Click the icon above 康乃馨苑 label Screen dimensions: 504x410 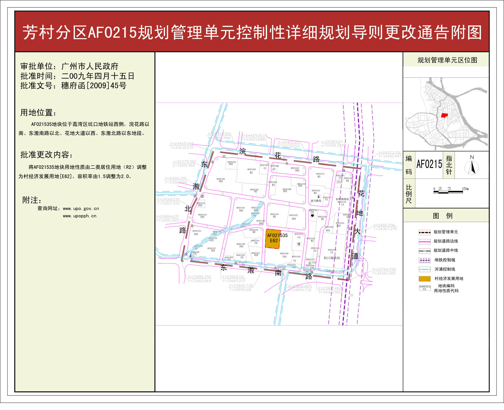click(319, 196)
